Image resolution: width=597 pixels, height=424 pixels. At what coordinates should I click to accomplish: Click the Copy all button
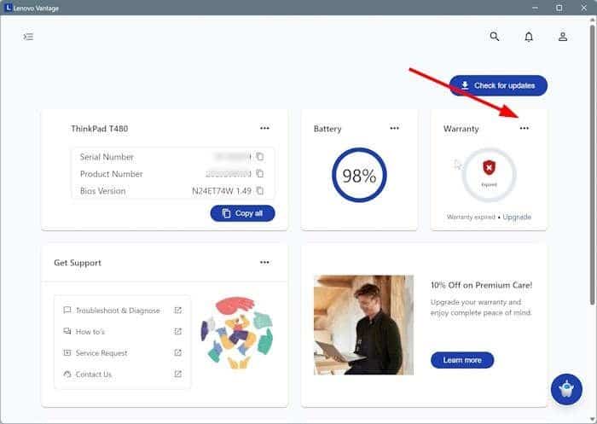pyautogui.click(x=242, y=213)
